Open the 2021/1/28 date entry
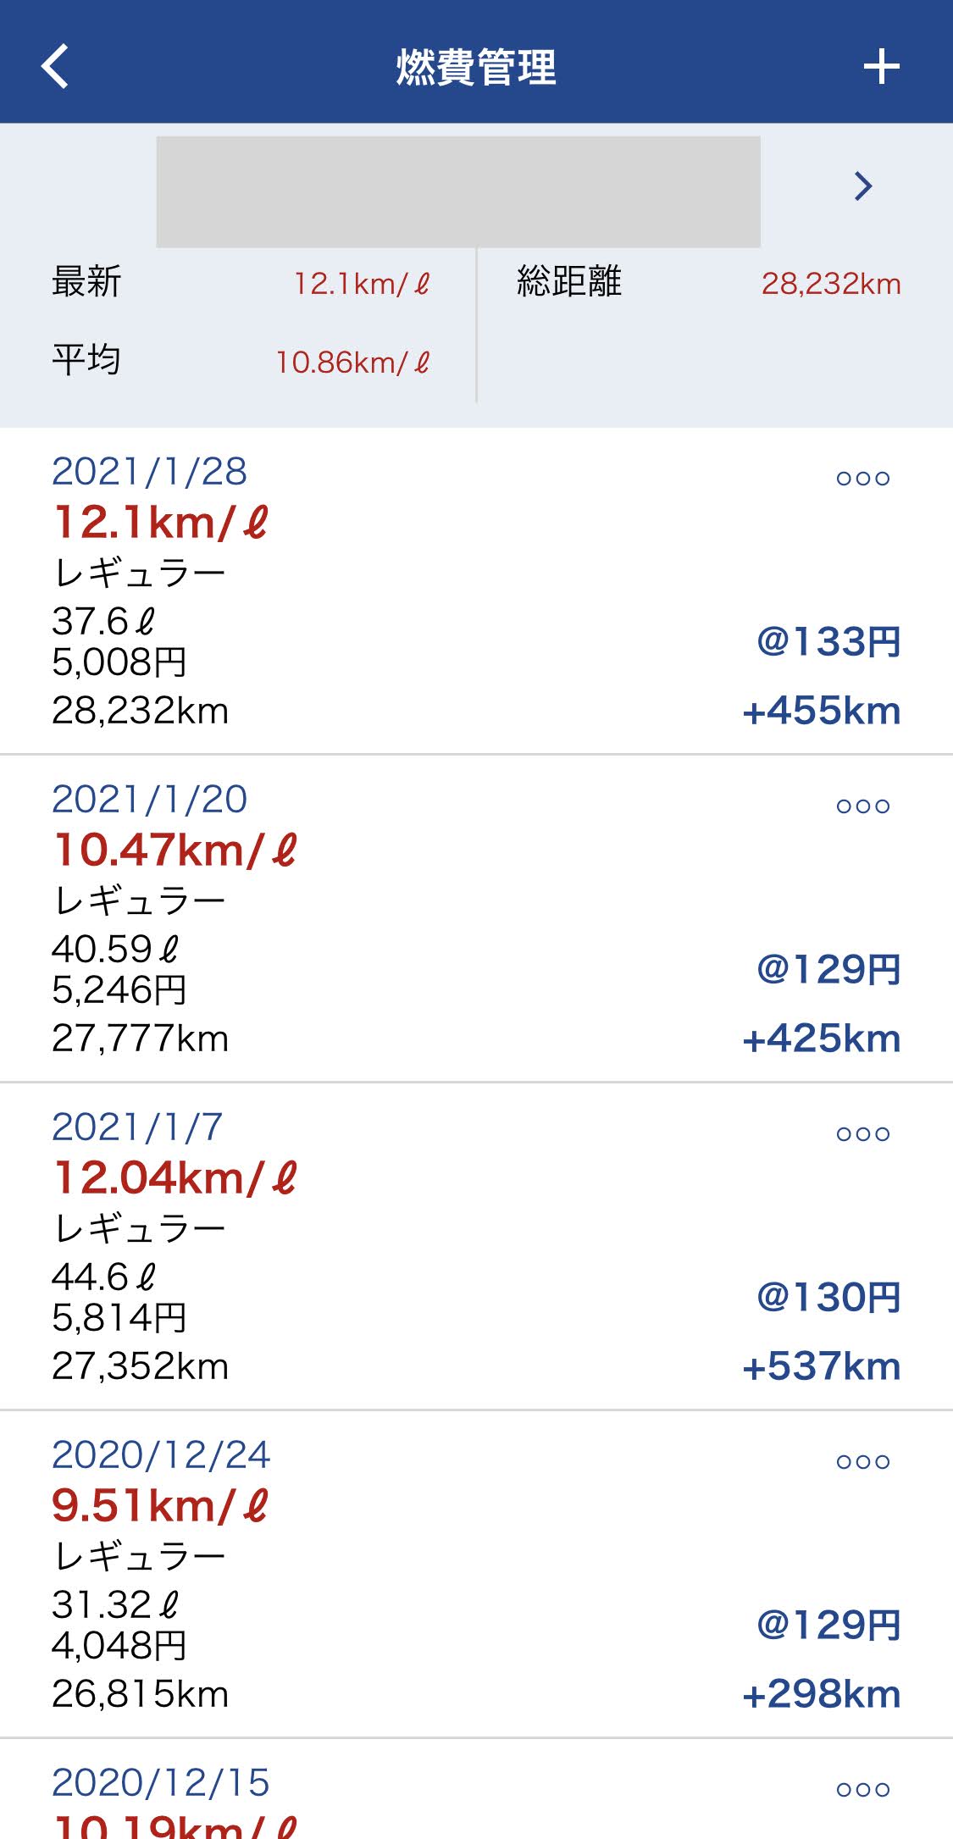This screenshot has height=1839, width=953. click(x=149, y=472)
